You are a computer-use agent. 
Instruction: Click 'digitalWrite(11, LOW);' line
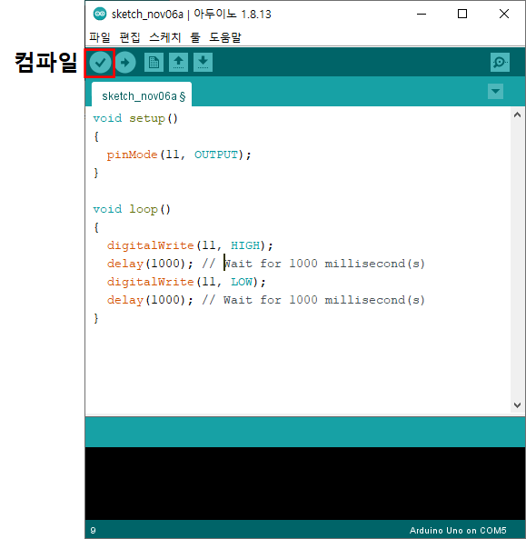tap(186, 282)
